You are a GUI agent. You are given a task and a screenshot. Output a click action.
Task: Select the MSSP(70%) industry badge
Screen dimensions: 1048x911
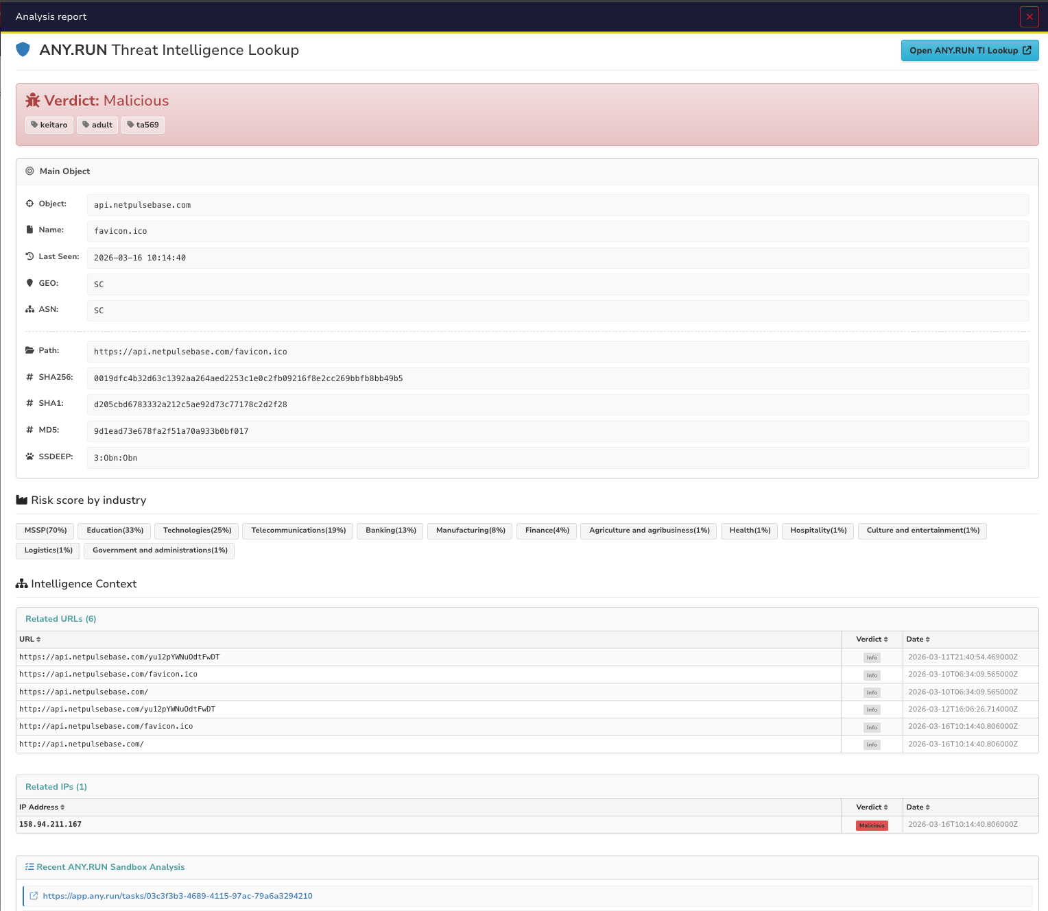[46, 531]
